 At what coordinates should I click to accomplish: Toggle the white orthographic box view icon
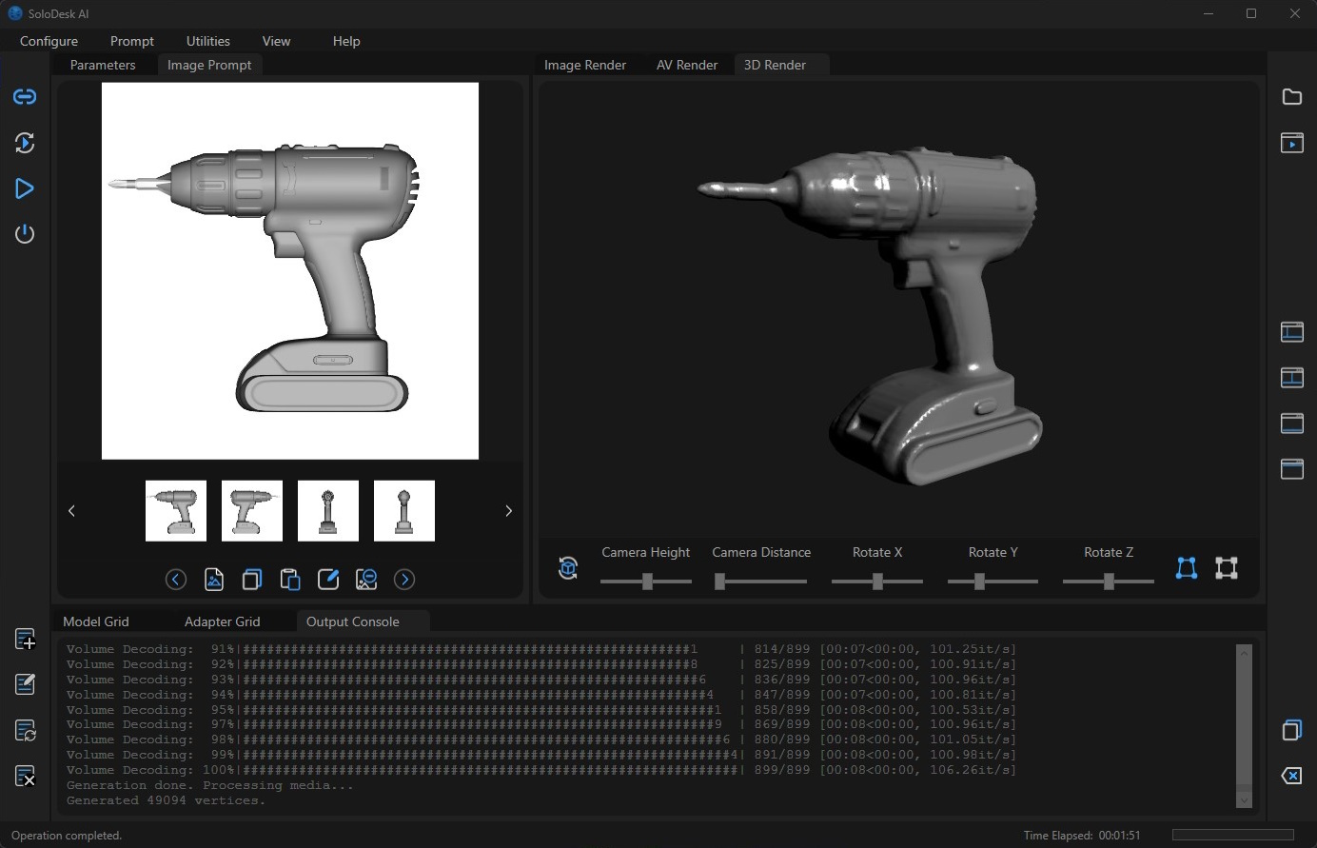[x=1227, y=568]
